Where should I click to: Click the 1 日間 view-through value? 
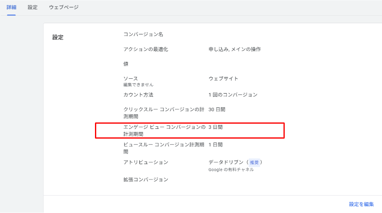tap(215, 145)
